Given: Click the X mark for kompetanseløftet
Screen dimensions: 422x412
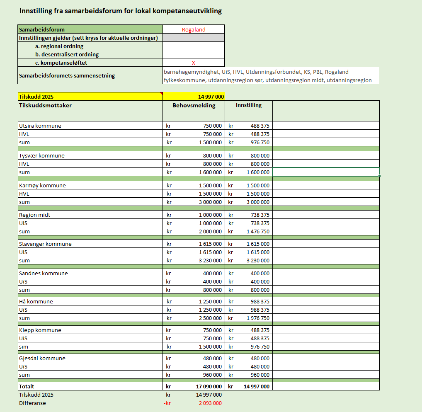Looking at the screenshot, I should (193, 63).
